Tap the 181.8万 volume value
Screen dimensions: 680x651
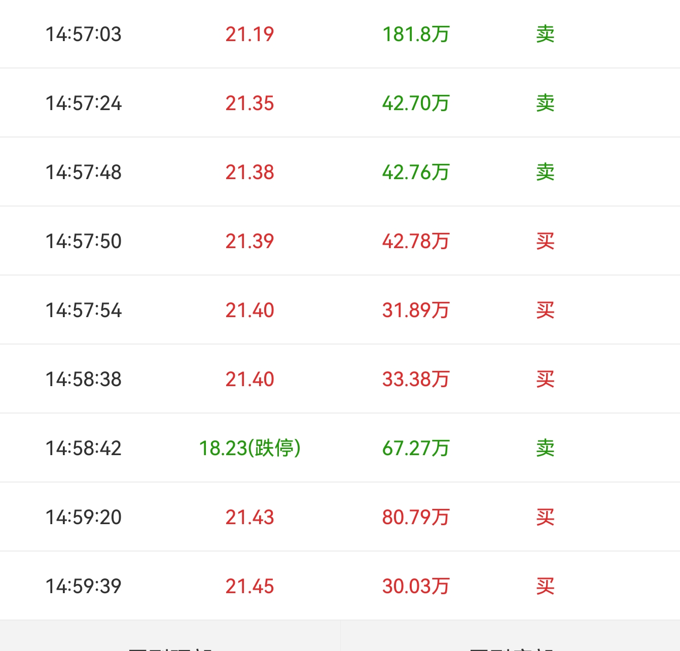pos(416,34)
